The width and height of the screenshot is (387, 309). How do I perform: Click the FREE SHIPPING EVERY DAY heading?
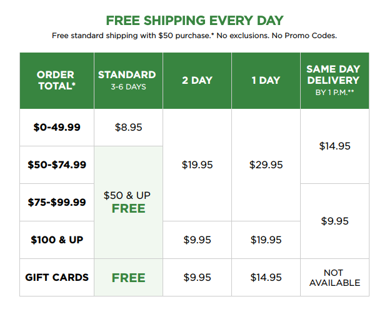pyautogui.click(x=194, y=21)
